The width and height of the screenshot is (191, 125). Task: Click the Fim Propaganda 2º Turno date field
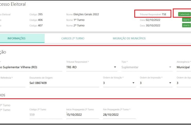point(119,115)
